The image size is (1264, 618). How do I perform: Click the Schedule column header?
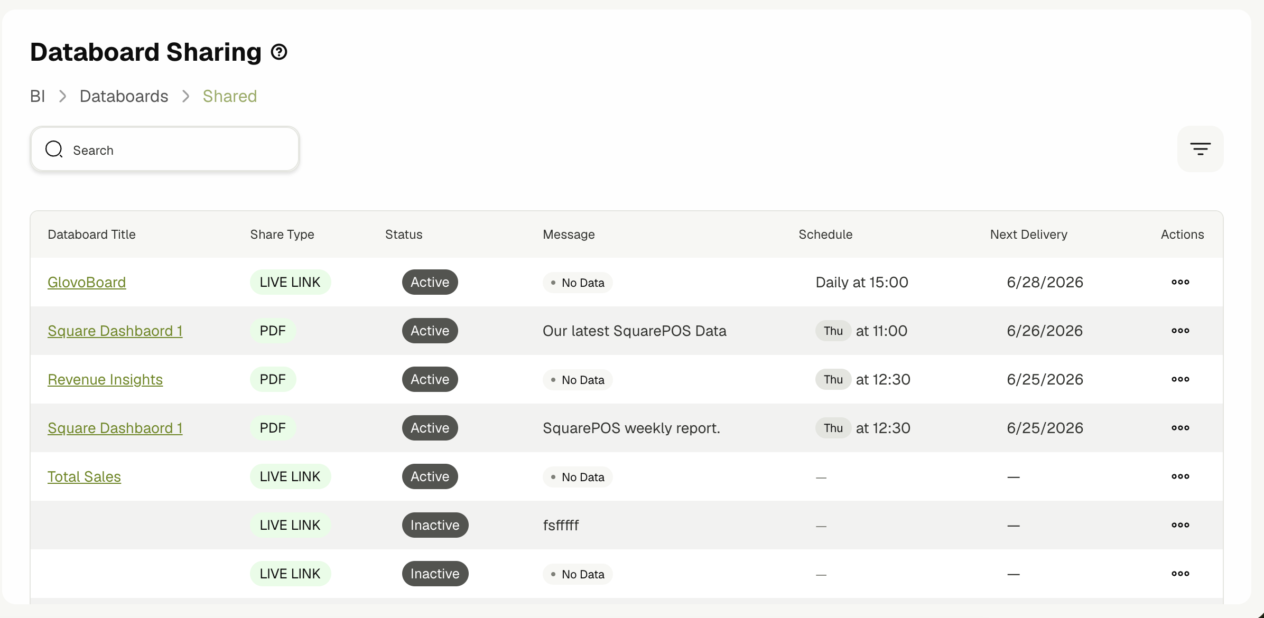[825, 235]
